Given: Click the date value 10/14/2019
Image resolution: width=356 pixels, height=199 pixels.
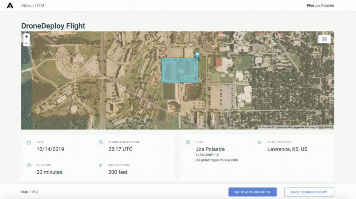Looking at the screenshot, I should (50, 149).
